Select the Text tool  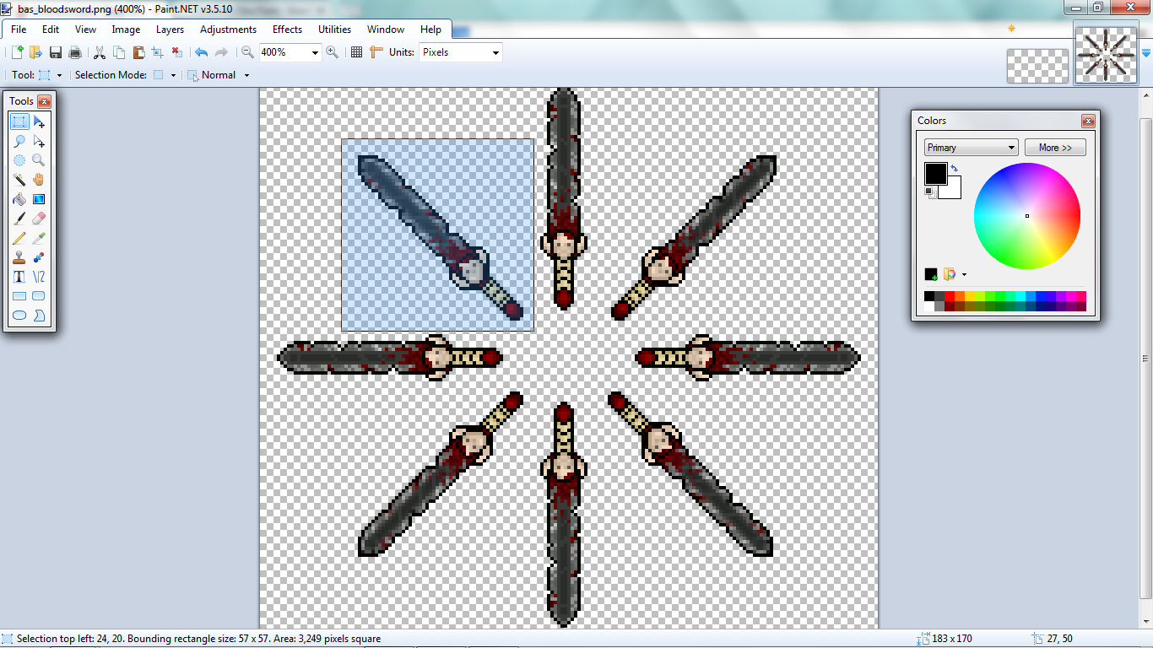[x=19, y=277]
